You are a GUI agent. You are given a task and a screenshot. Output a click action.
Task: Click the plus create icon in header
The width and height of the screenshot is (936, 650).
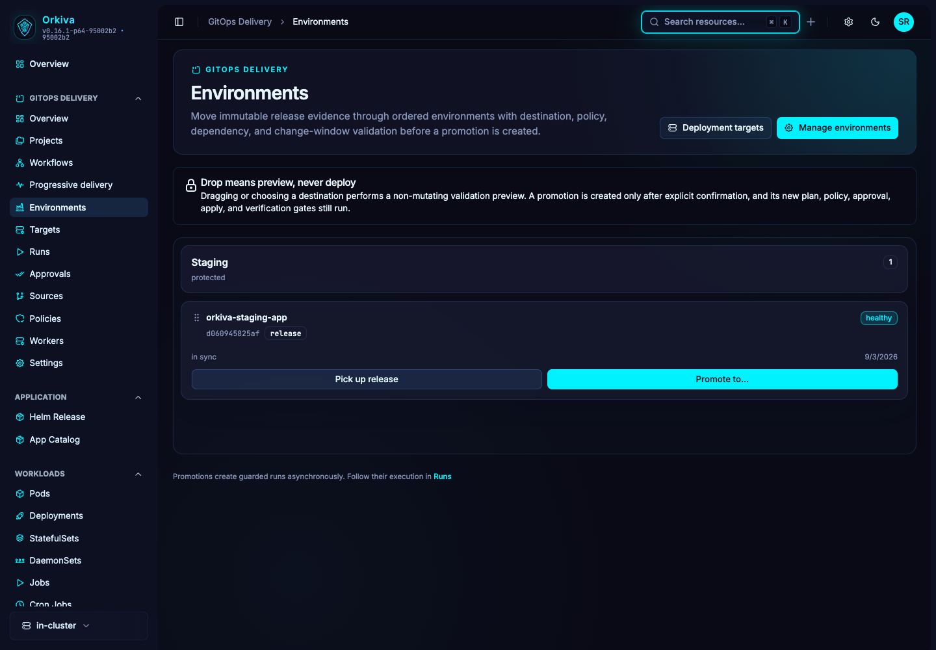pos(811,22)
